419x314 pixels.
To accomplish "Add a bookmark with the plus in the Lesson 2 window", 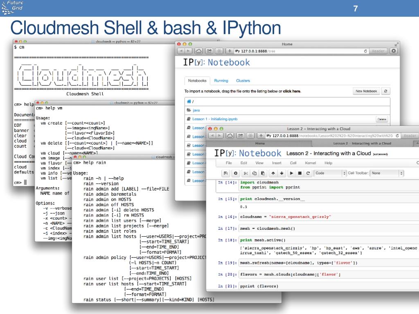I will (261, 136).
